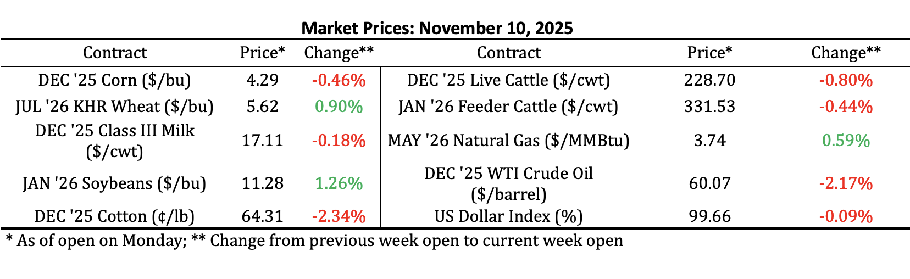Click the corn price value 4.29
The height and width of the screenshot is (279, 910).
click(262, 80)
